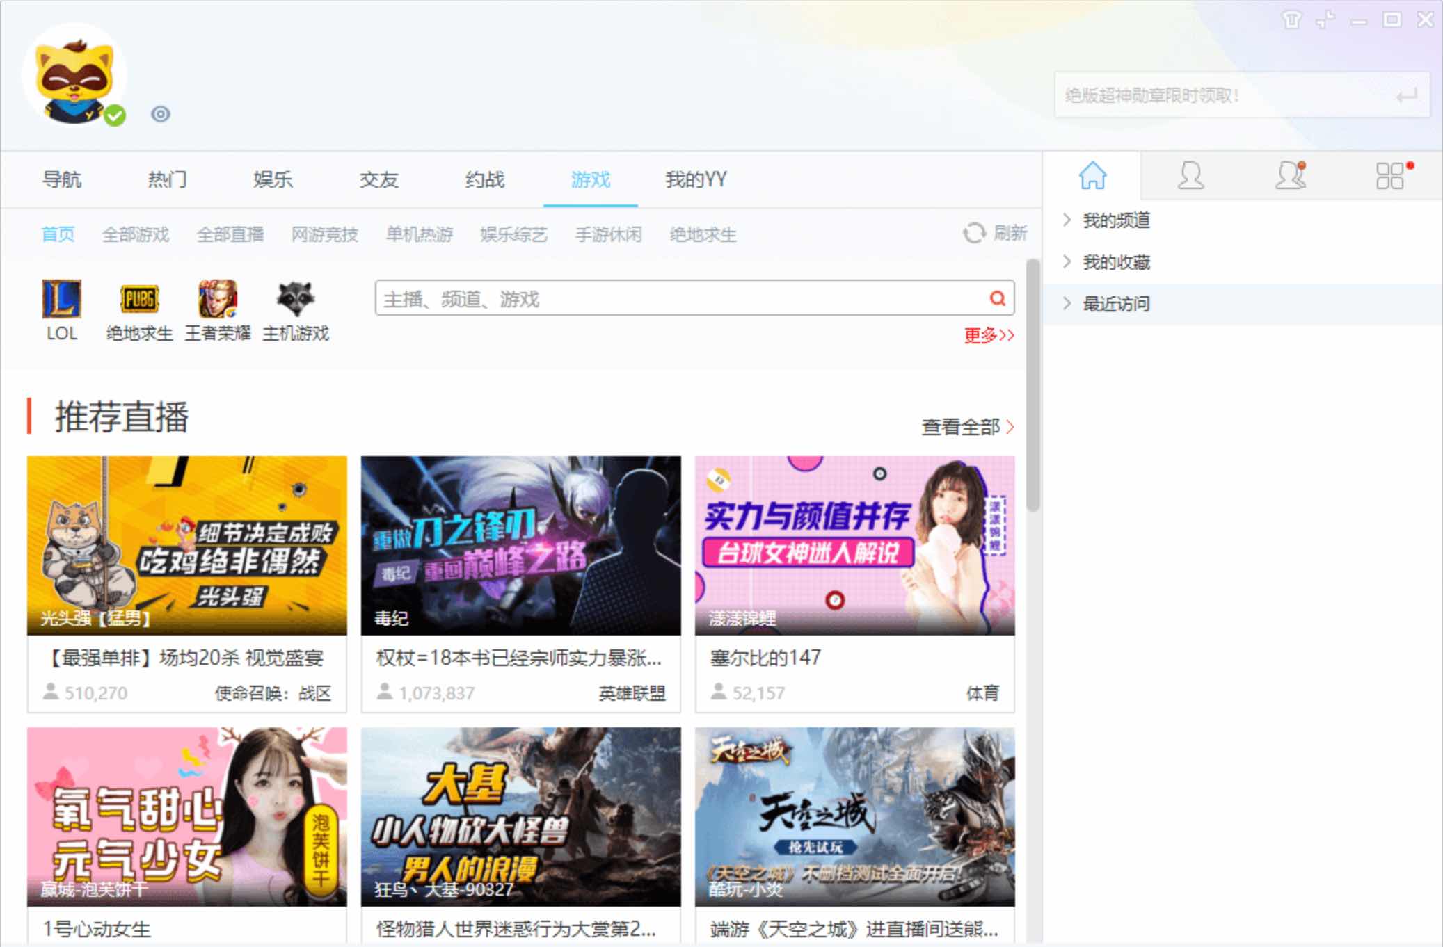The width and height of the screenshot is (1443, 947).
Task: Click category label 英雄联盟
Action: pos(632,693)
